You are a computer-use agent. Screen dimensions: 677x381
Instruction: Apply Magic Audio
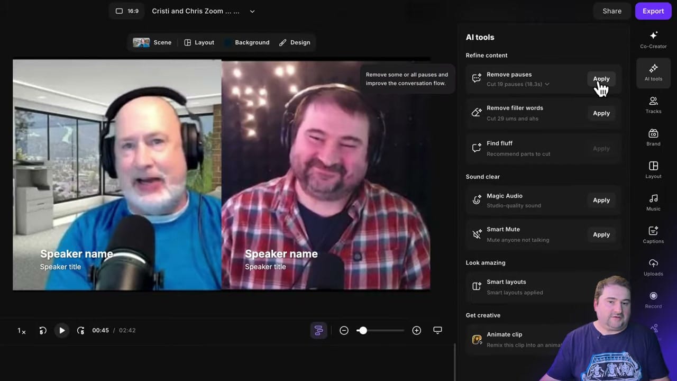(x=601, y=200)
